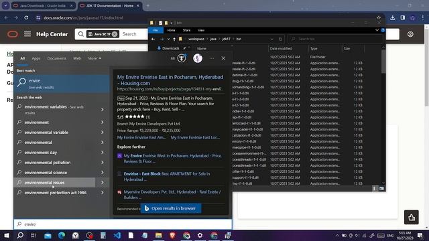Click the Chrome address bar URL
Screen dimensions: 429x241
pyautogui.click(x=83, y=18)
